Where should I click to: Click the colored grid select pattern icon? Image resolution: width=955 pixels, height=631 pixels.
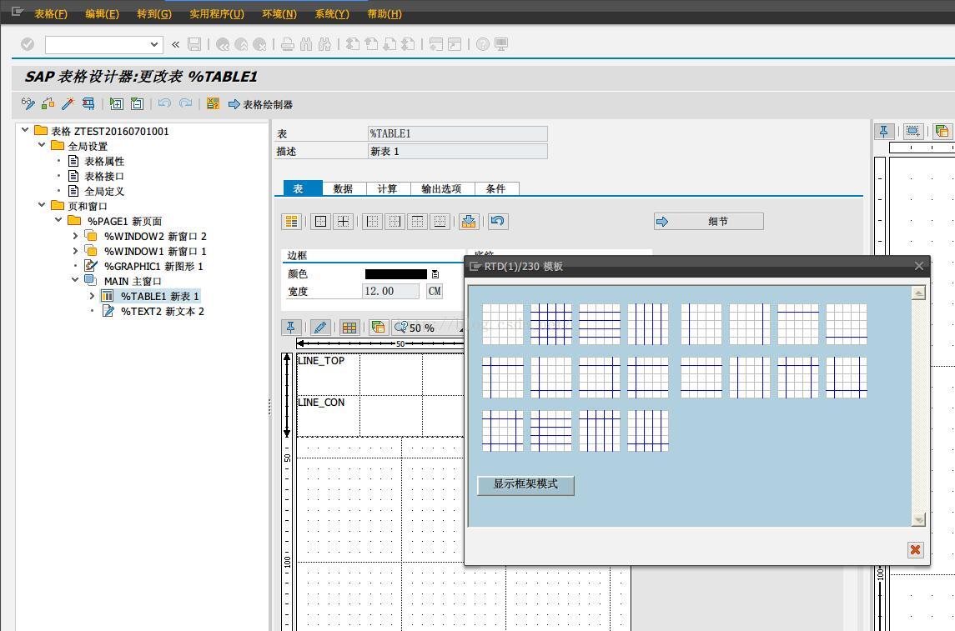(x=349, y=328)
